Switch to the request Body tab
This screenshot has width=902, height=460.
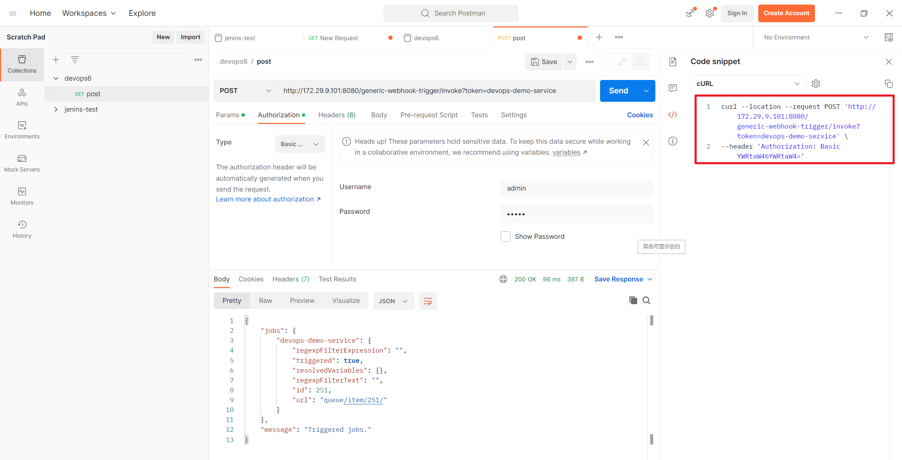click(x=379, y=115)
